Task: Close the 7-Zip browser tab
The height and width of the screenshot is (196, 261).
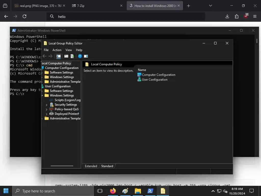Action: point(121,6)
